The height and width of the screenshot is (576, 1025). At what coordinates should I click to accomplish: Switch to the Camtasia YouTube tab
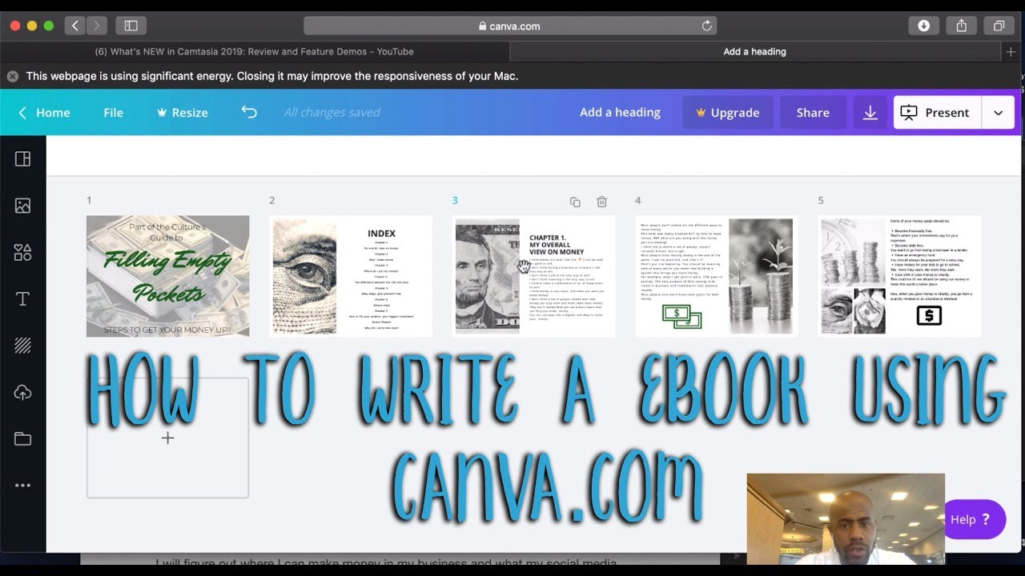pyautogui.click(x=255, y=51)
